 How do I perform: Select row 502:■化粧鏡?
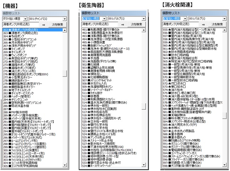(112, 65)
